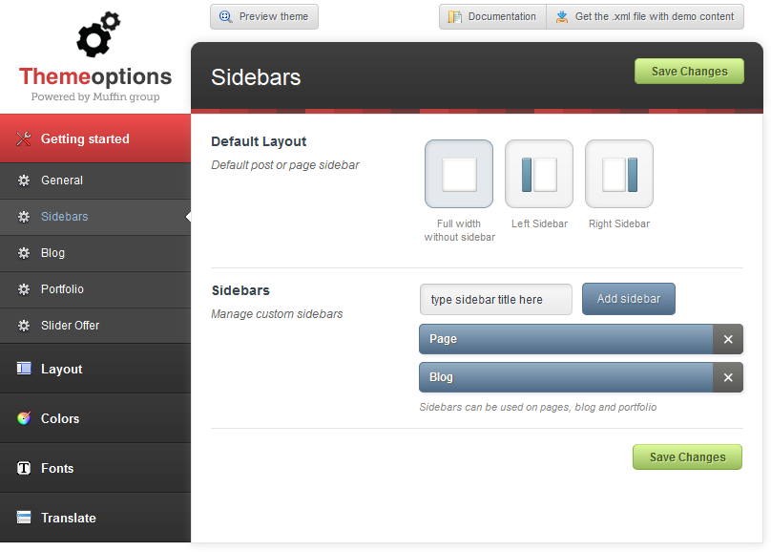This screenshot has height=552, width=771.
Task: Open the Slider Offer settings page
Action: tap(95, 326)
